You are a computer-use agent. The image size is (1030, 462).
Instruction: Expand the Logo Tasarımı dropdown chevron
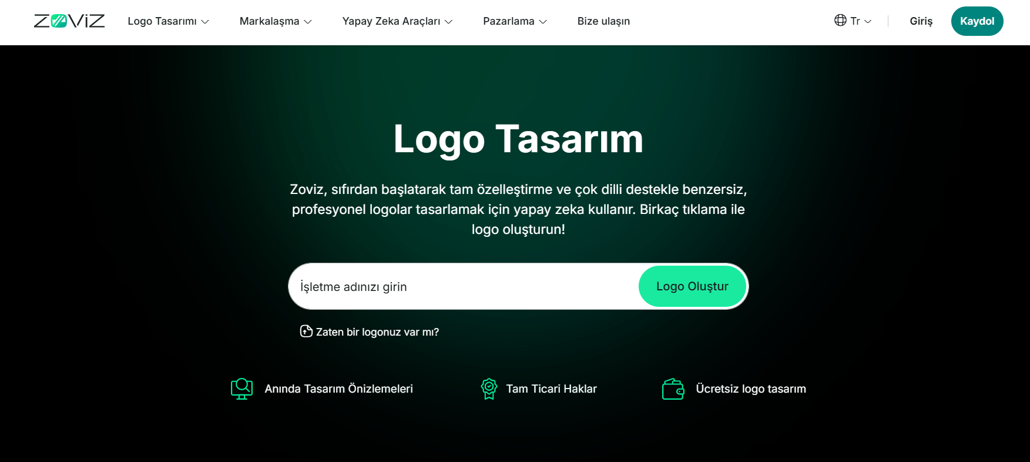pyautogui.click(x=205, y=22)
